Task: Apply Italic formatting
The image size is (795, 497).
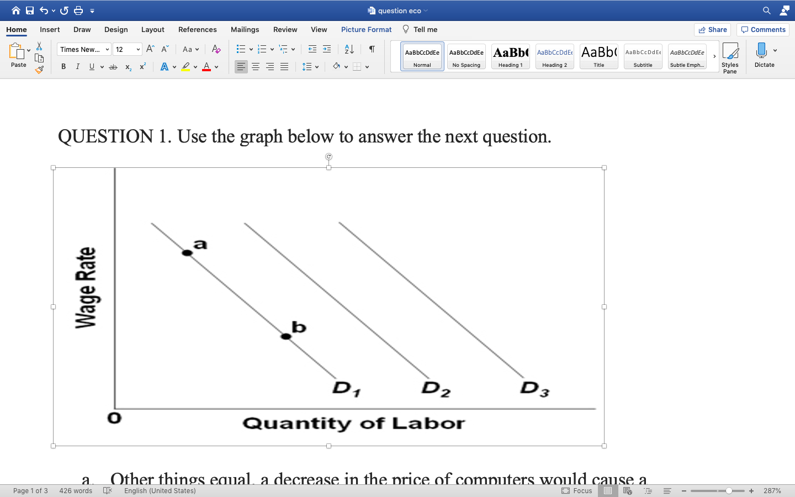Action: (x=77, y=66)
